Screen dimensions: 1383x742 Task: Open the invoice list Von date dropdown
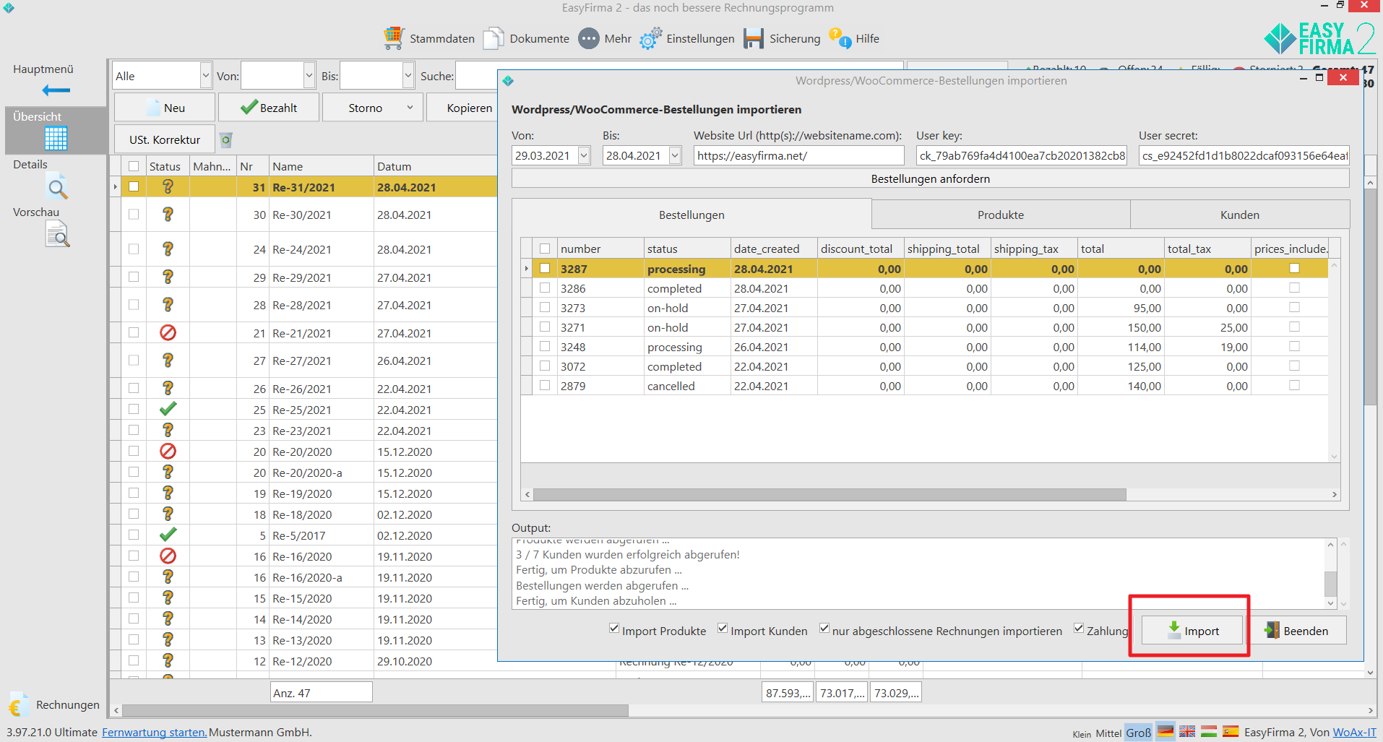coord(309,76)
